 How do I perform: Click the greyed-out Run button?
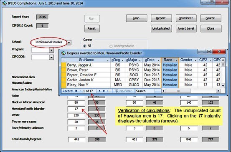92,19
